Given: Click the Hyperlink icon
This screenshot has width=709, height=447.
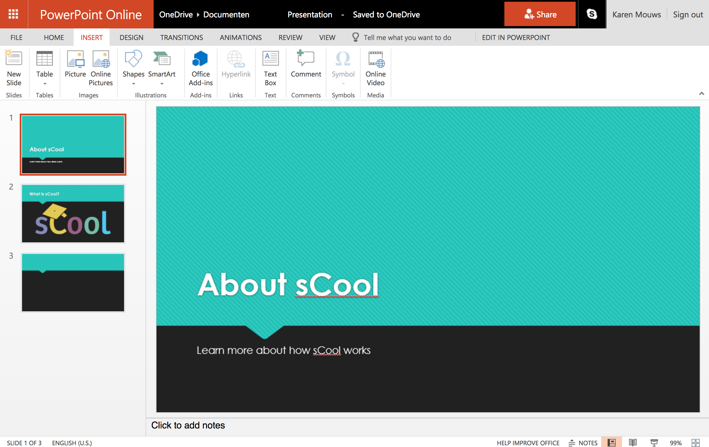Looking at the screenshot, I should click(236, 59).
